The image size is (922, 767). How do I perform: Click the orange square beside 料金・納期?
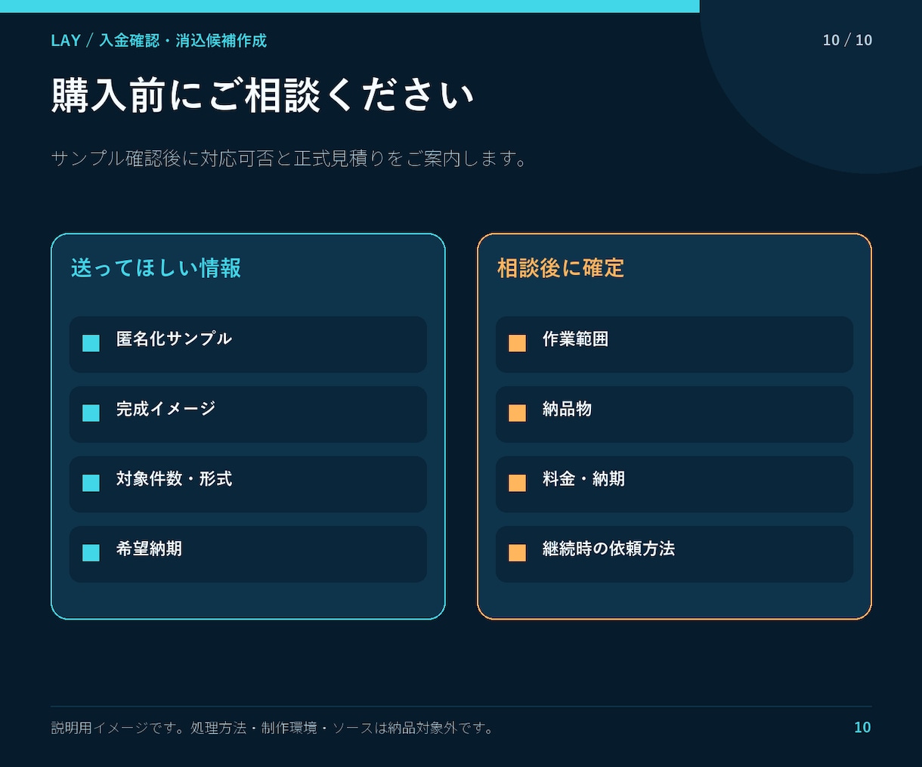[517, 483]
